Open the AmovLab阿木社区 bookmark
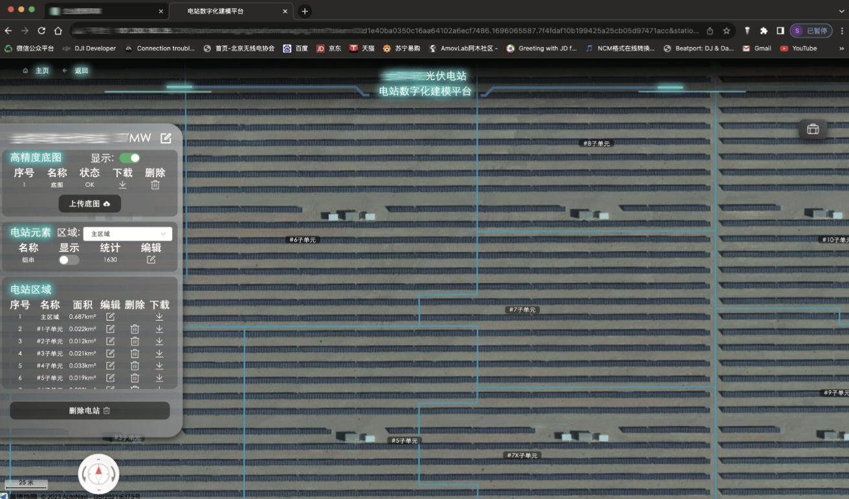The height and width of the screenshot is (499, 849). point(463,48)
